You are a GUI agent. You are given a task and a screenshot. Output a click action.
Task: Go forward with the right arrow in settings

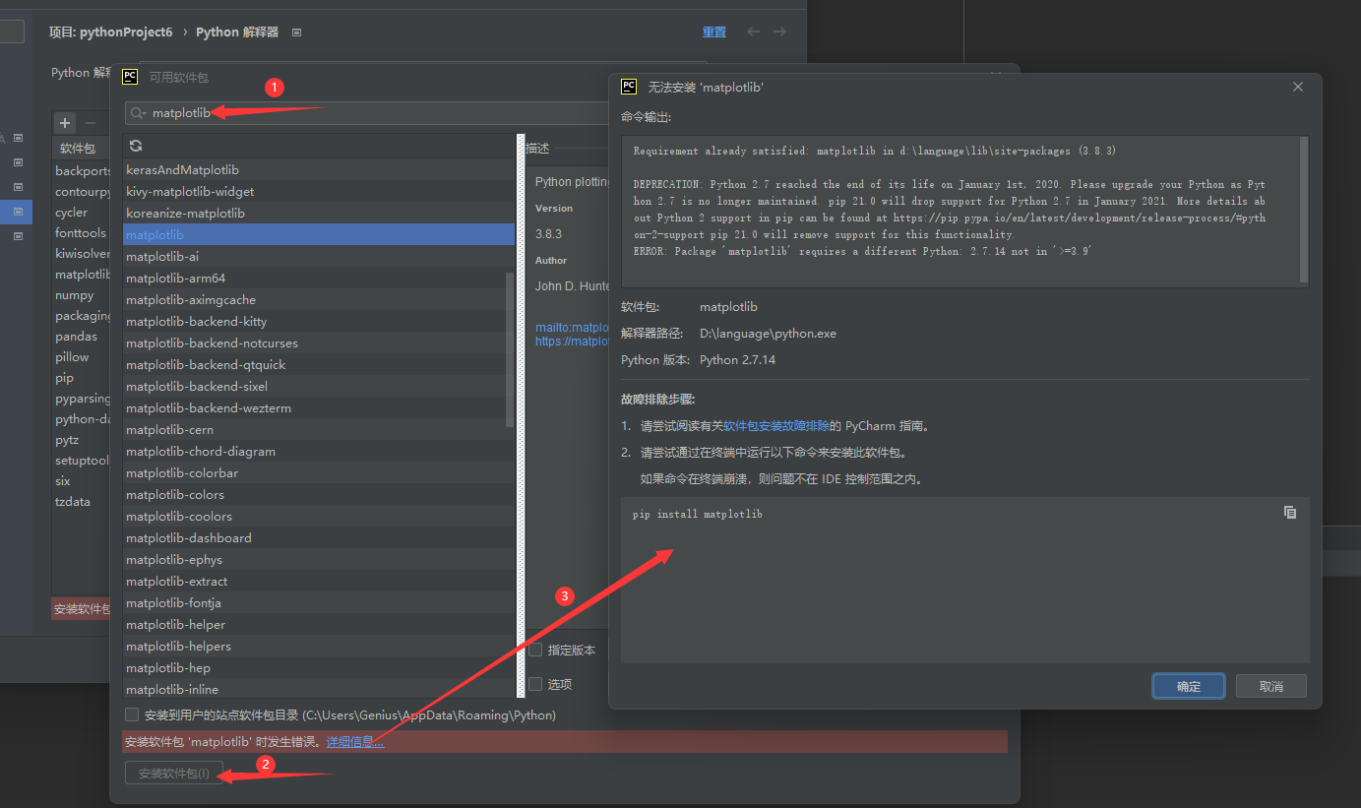click(x=779, y=31)
